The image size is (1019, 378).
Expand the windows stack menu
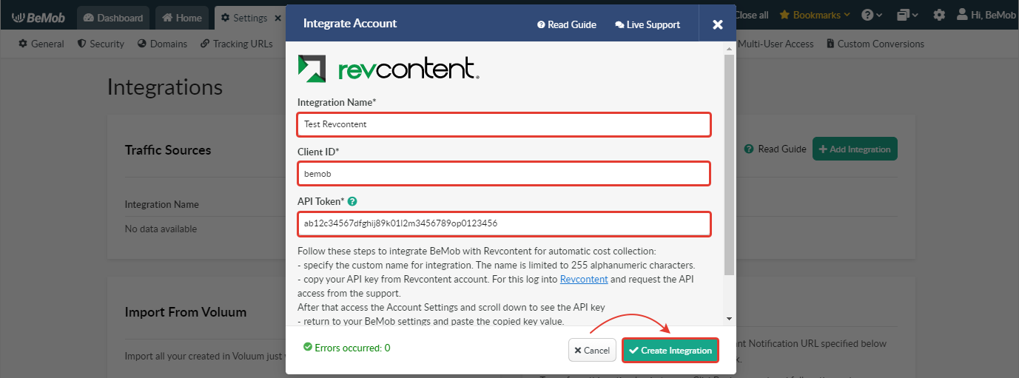point(907,15)
